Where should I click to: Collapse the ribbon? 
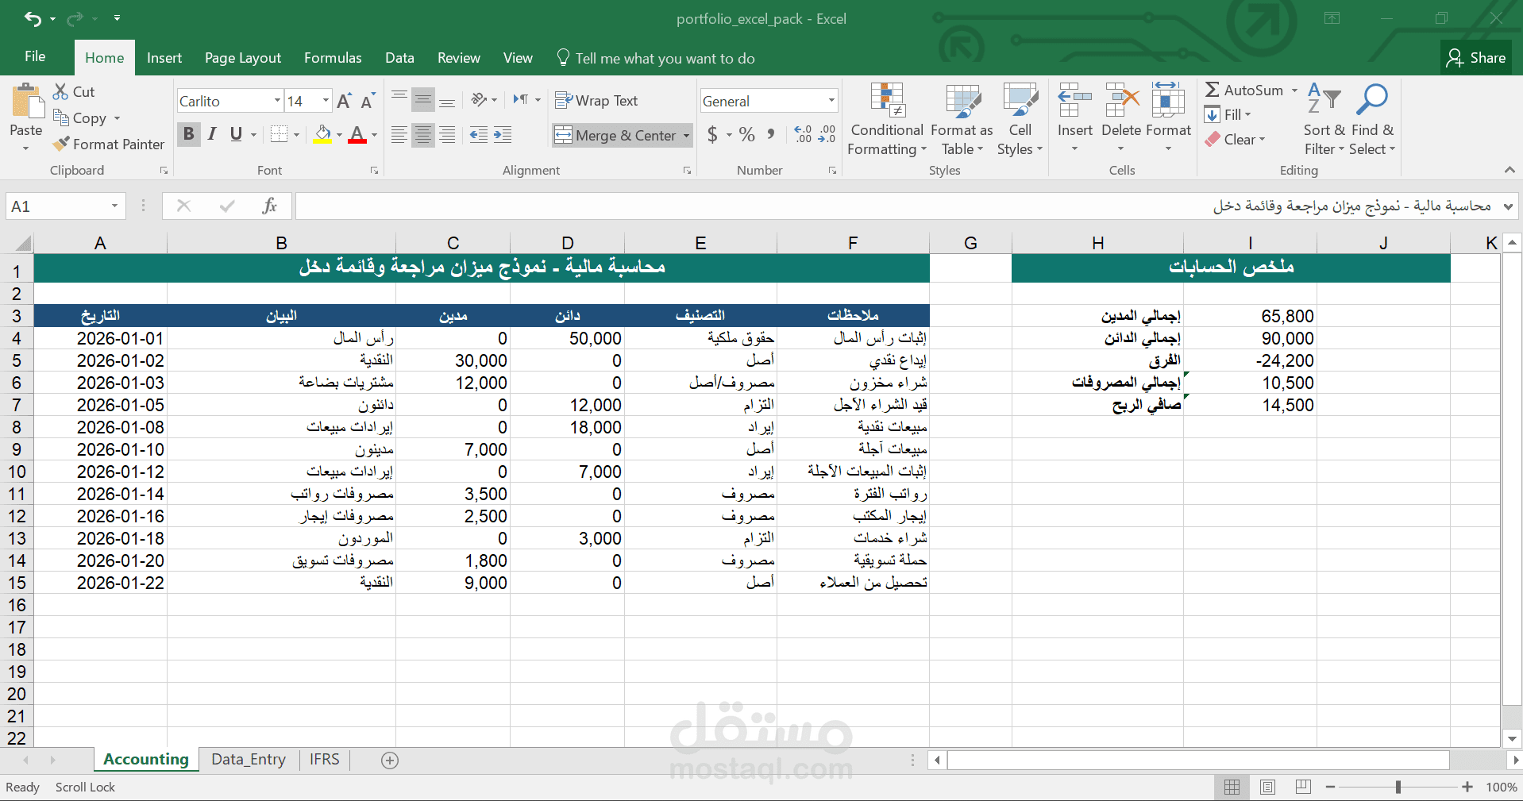tap(1510, 170)
